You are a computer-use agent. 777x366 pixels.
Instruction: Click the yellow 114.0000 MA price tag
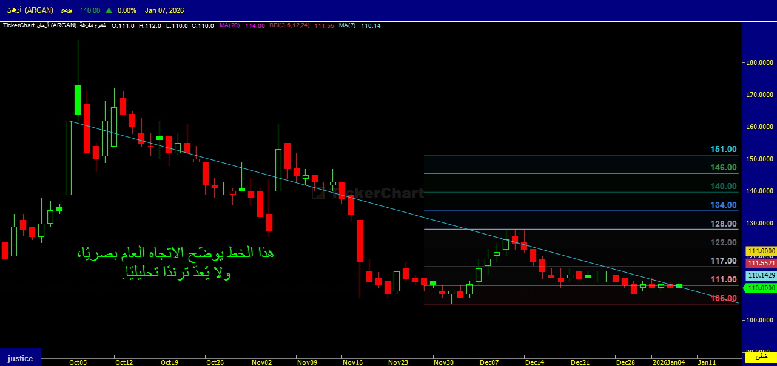761,251
